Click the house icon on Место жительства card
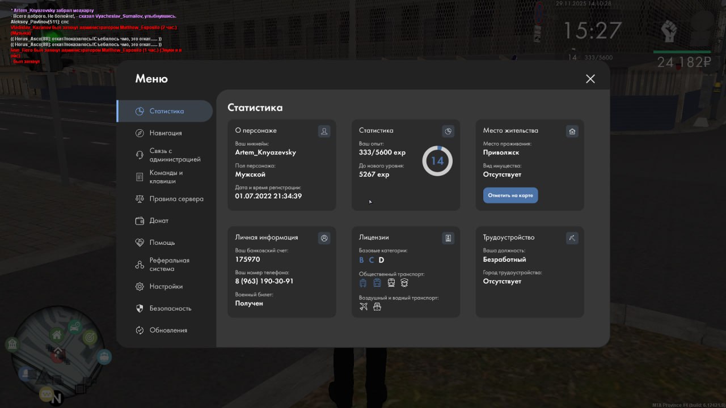Screen dimensions: 726x408 572,131
